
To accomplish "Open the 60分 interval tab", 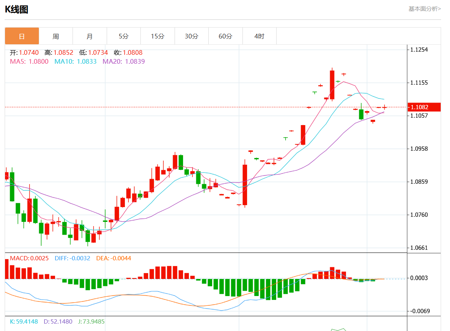I will click(225, 36).
